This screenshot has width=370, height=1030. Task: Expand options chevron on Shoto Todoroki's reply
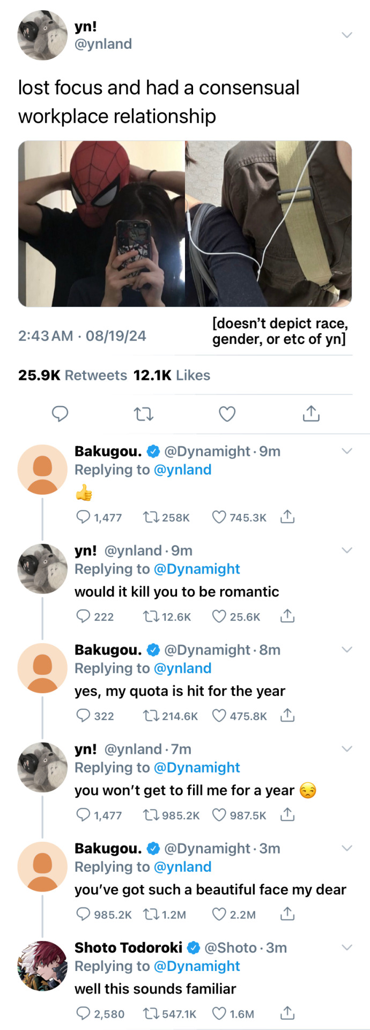click(347, 947)
